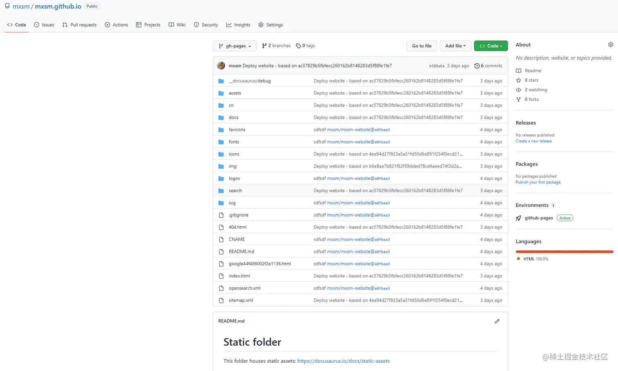Click the mxsm avatar in the commit header
The width and height of the screenshot is (618, 371).
pos(221,65)
